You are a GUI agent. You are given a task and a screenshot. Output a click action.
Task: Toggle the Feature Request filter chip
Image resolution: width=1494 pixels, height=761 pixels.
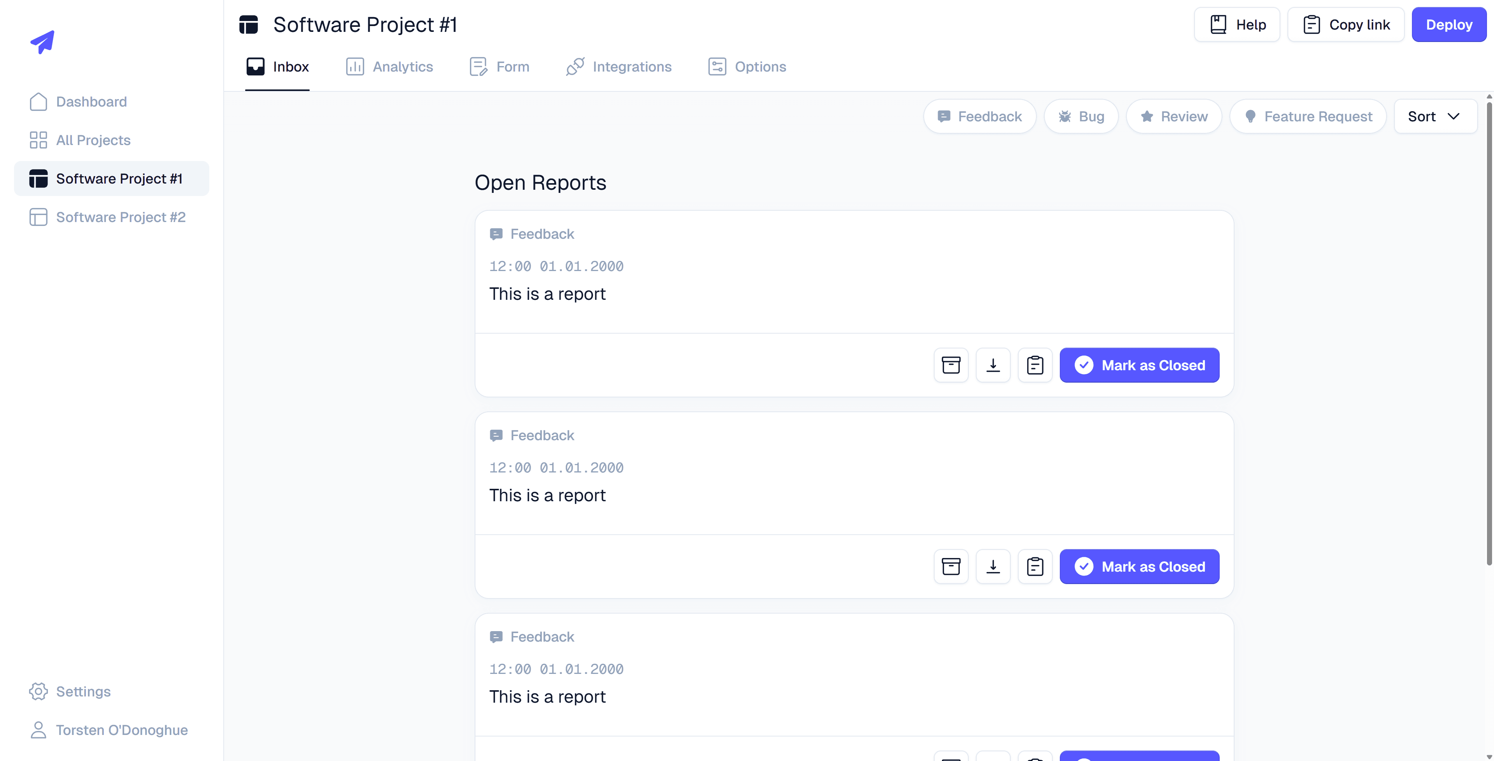click(x=1308, y=117)
